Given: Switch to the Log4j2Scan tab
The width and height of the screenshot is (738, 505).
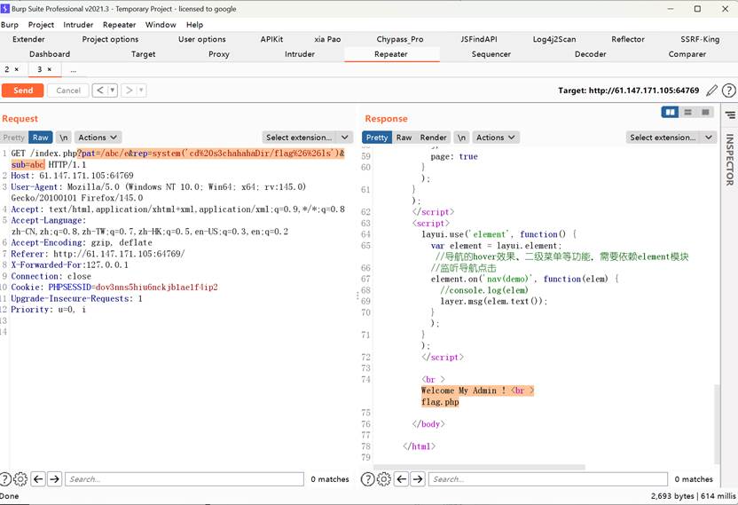Looking at the screenshot, I should click(554, 39).
